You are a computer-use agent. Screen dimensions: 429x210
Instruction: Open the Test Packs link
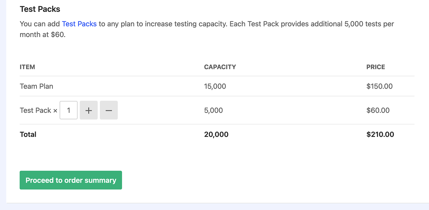(79, 24)
